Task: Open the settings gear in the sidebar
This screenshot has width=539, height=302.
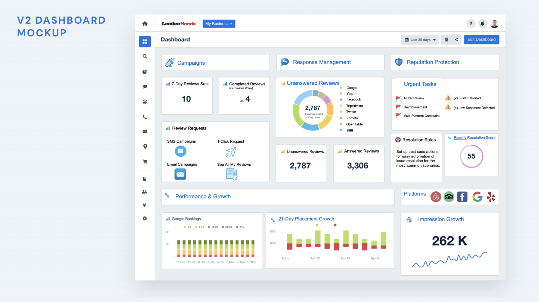Action: [x=145, y=218]
